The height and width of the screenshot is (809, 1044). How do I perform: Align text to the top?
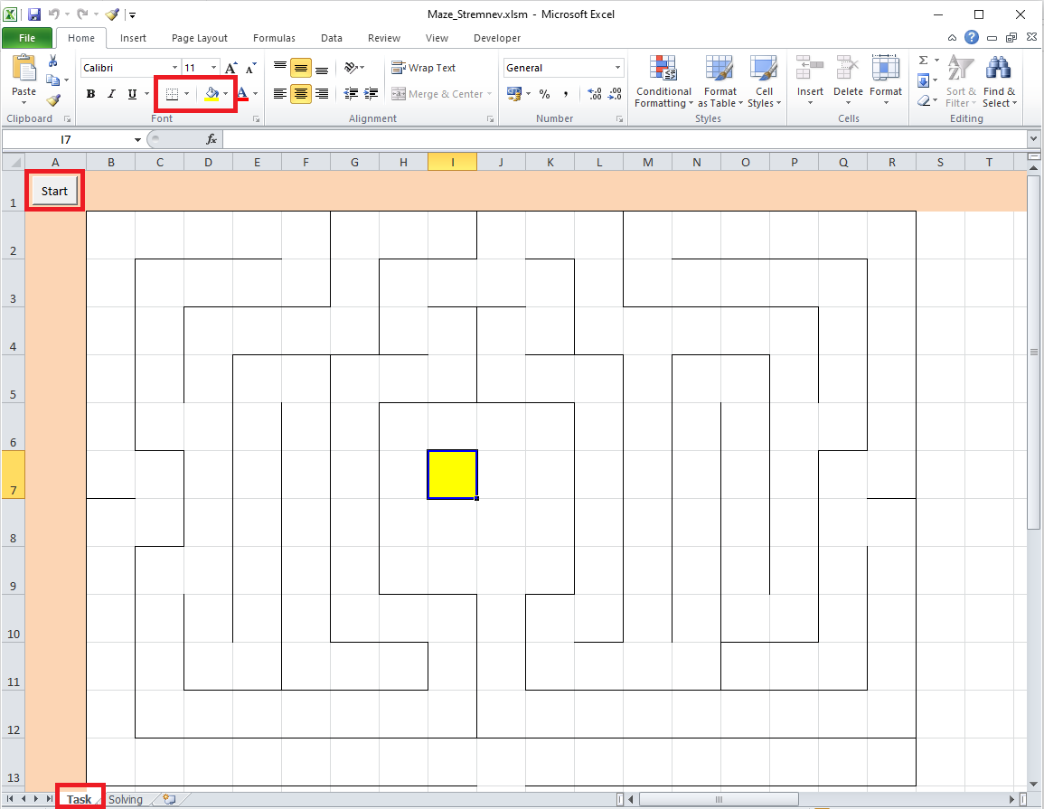point(280,68)
